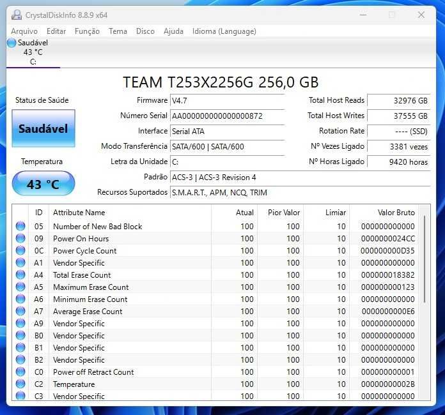Click the ID column header

[38, 213]
